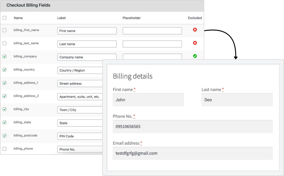Viewport: 284px width, 176px height.
Task: Edit the 'Company name' label field
Action: pos(87,57)
